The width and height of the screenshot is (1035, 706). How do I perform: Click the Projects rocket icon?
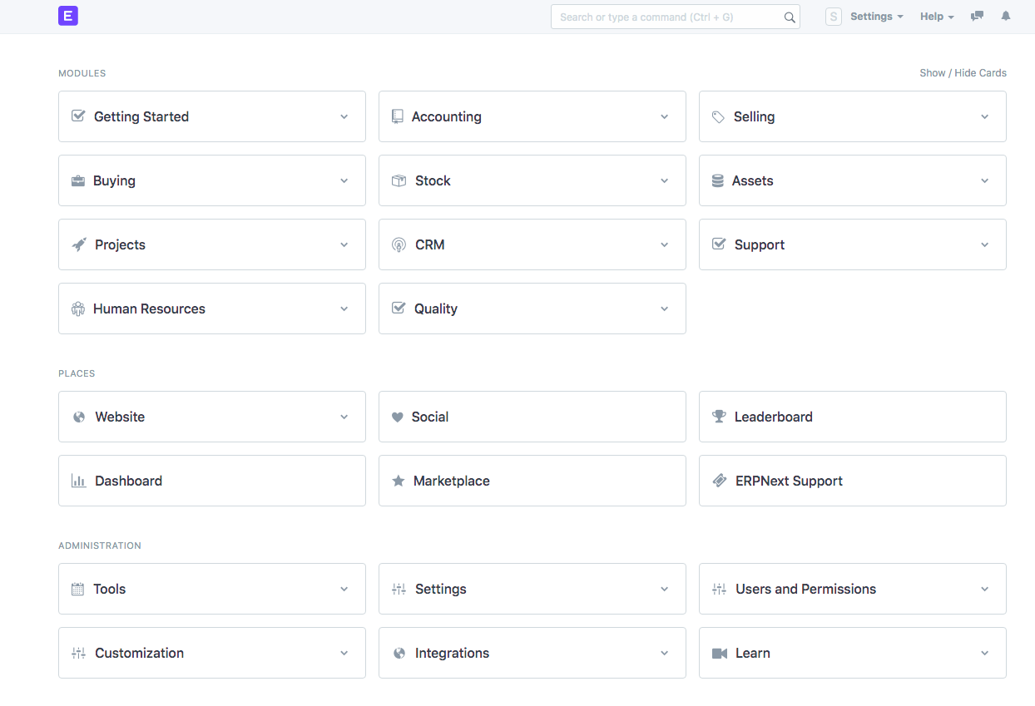79,244
